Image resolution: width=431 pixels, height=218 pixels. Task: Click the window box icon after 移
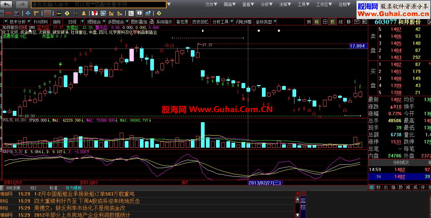pyautogui.click(x=357, y=22)
